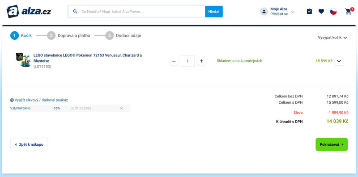Click the Zpět k nákupu button

[29, 144]
